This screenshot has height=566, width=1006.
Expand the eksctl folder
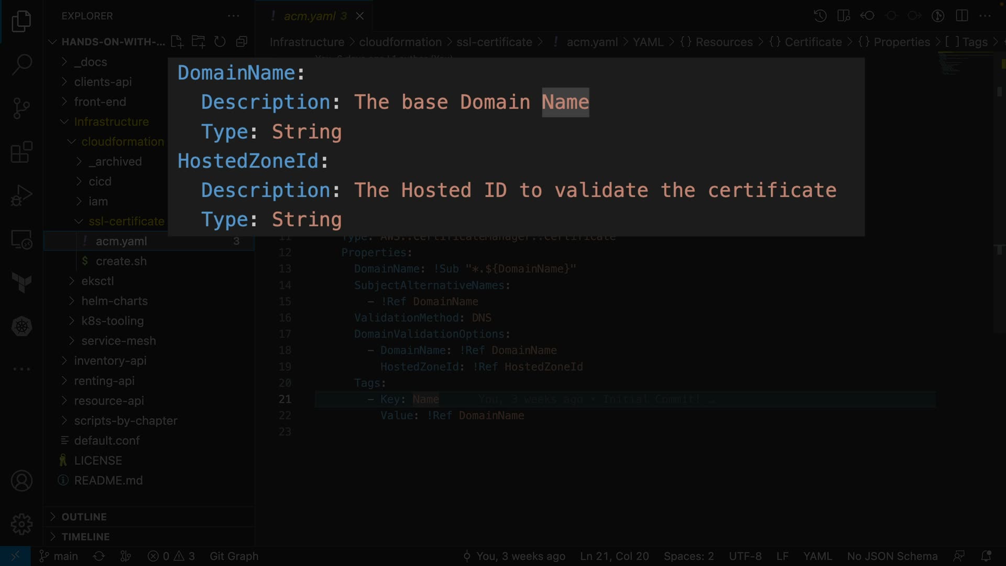97,281
